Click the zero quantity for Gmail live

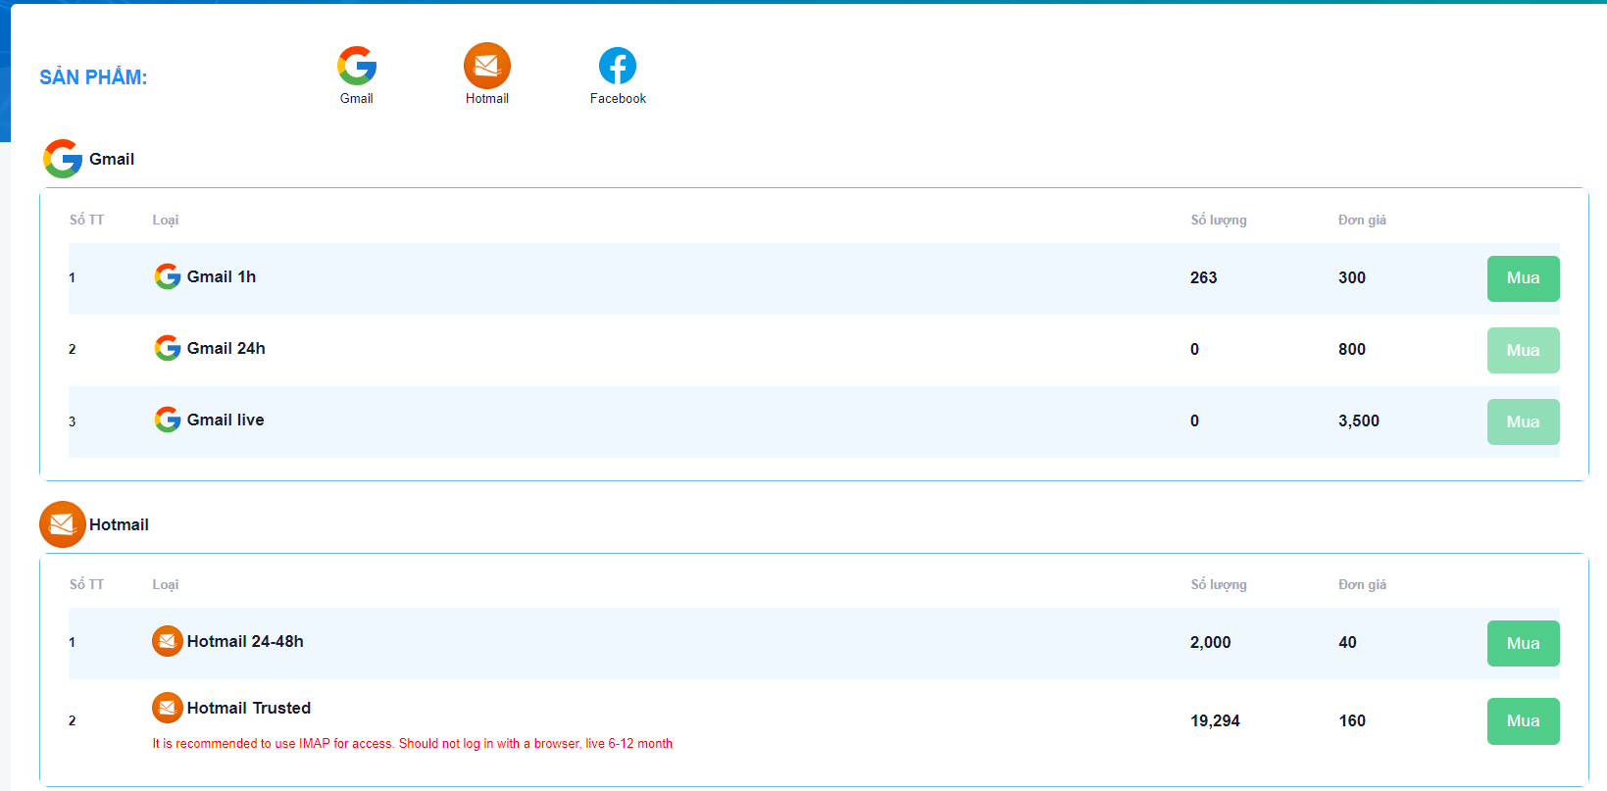(1195, 420)
